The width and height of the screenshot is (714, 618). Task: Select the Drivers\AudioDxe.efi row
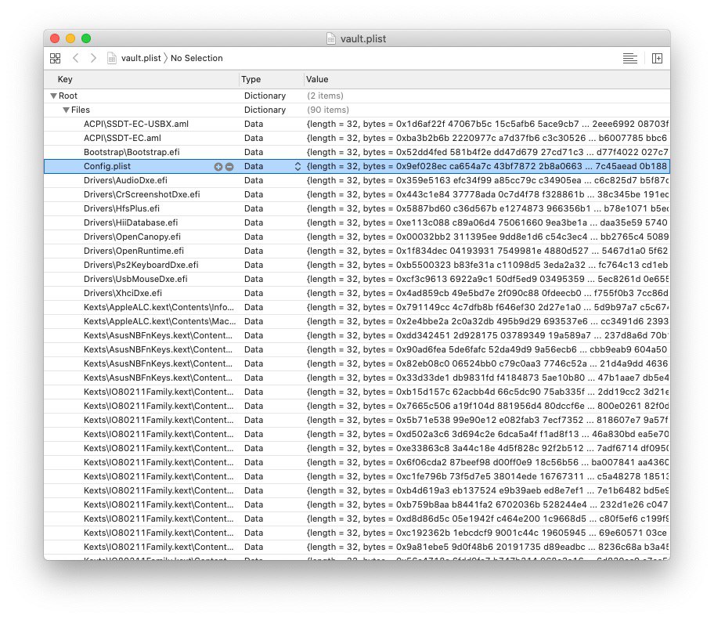coord(356,180)
